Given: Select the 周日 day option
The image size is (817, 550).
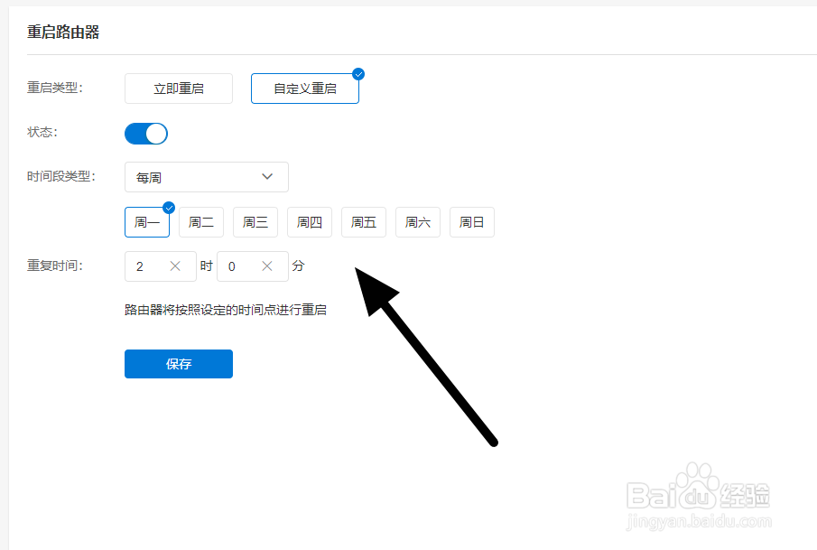Looking at the screenshot, I should click(x=472, y=222).
